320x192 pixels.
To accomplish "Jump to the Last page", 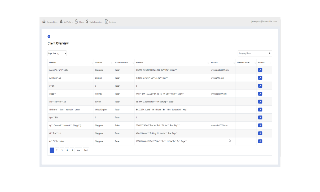I will pyautogui.click(x=86, y=150).
